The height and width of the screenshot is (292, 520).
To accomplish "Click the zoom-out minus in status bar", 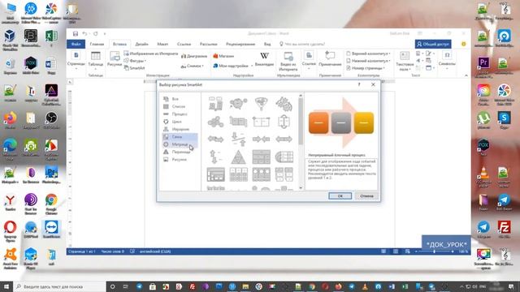I will (x=416, y=251).
